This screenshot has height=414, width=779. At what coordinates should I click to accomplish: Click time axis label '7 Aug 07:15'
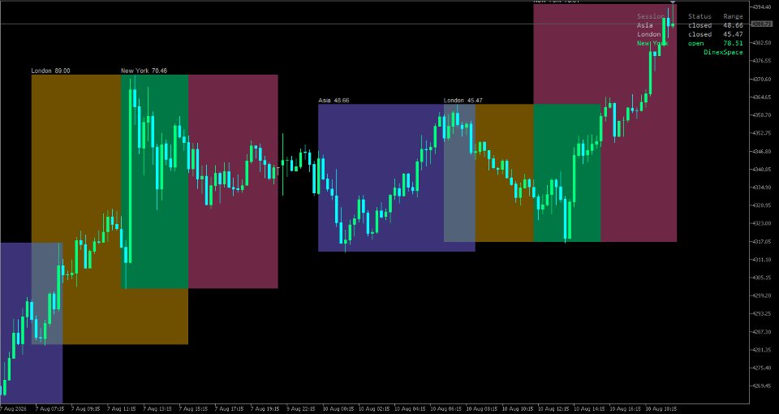click(x=50, y=409)
